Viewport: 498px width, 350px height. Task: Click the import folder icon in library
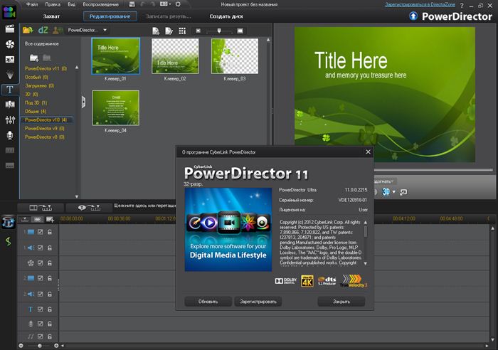pos(27,31)
